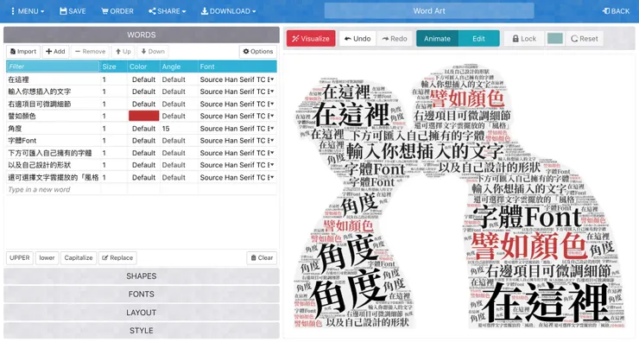Image resolution: width=639 pixels, height=342 pixels.
Task: Sort by the Font column header
Action: (x=237, y=66)
